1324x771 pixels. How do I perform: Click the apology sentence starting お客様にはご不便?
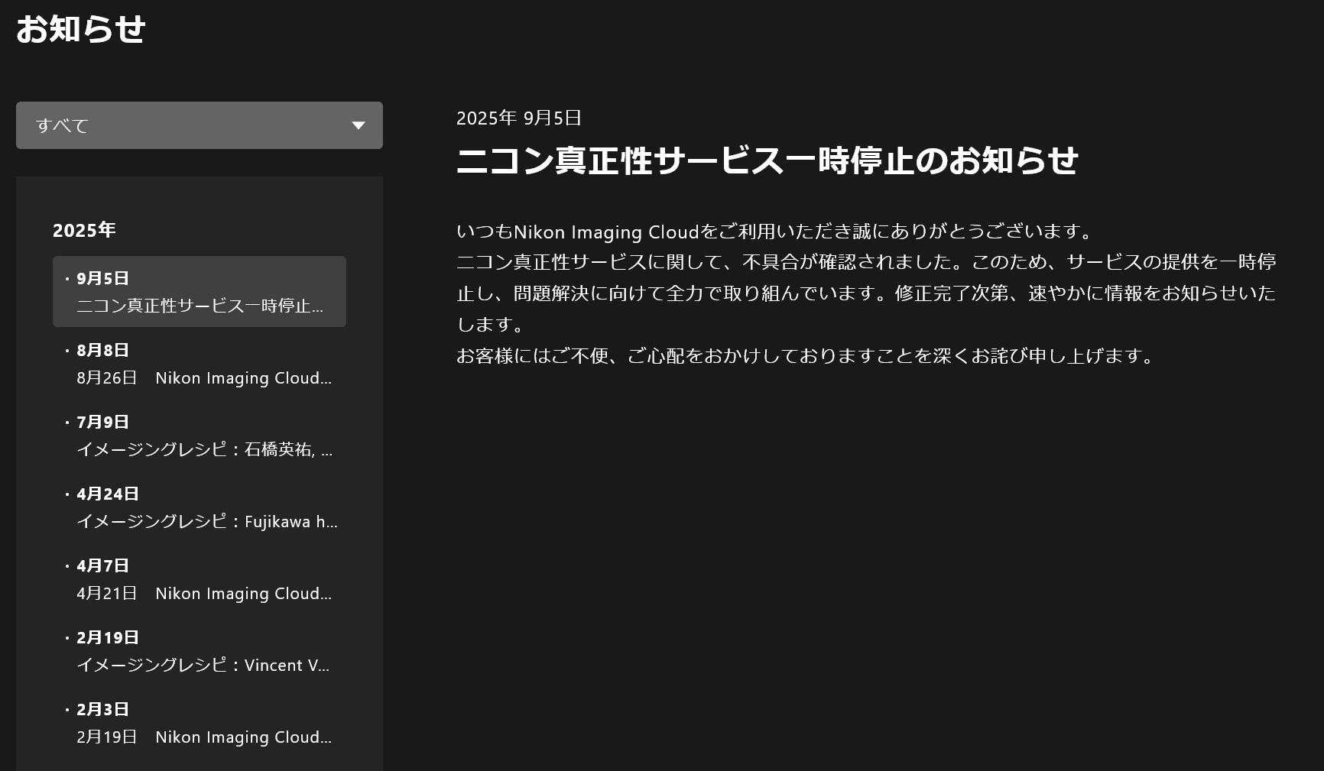point(808,356)
